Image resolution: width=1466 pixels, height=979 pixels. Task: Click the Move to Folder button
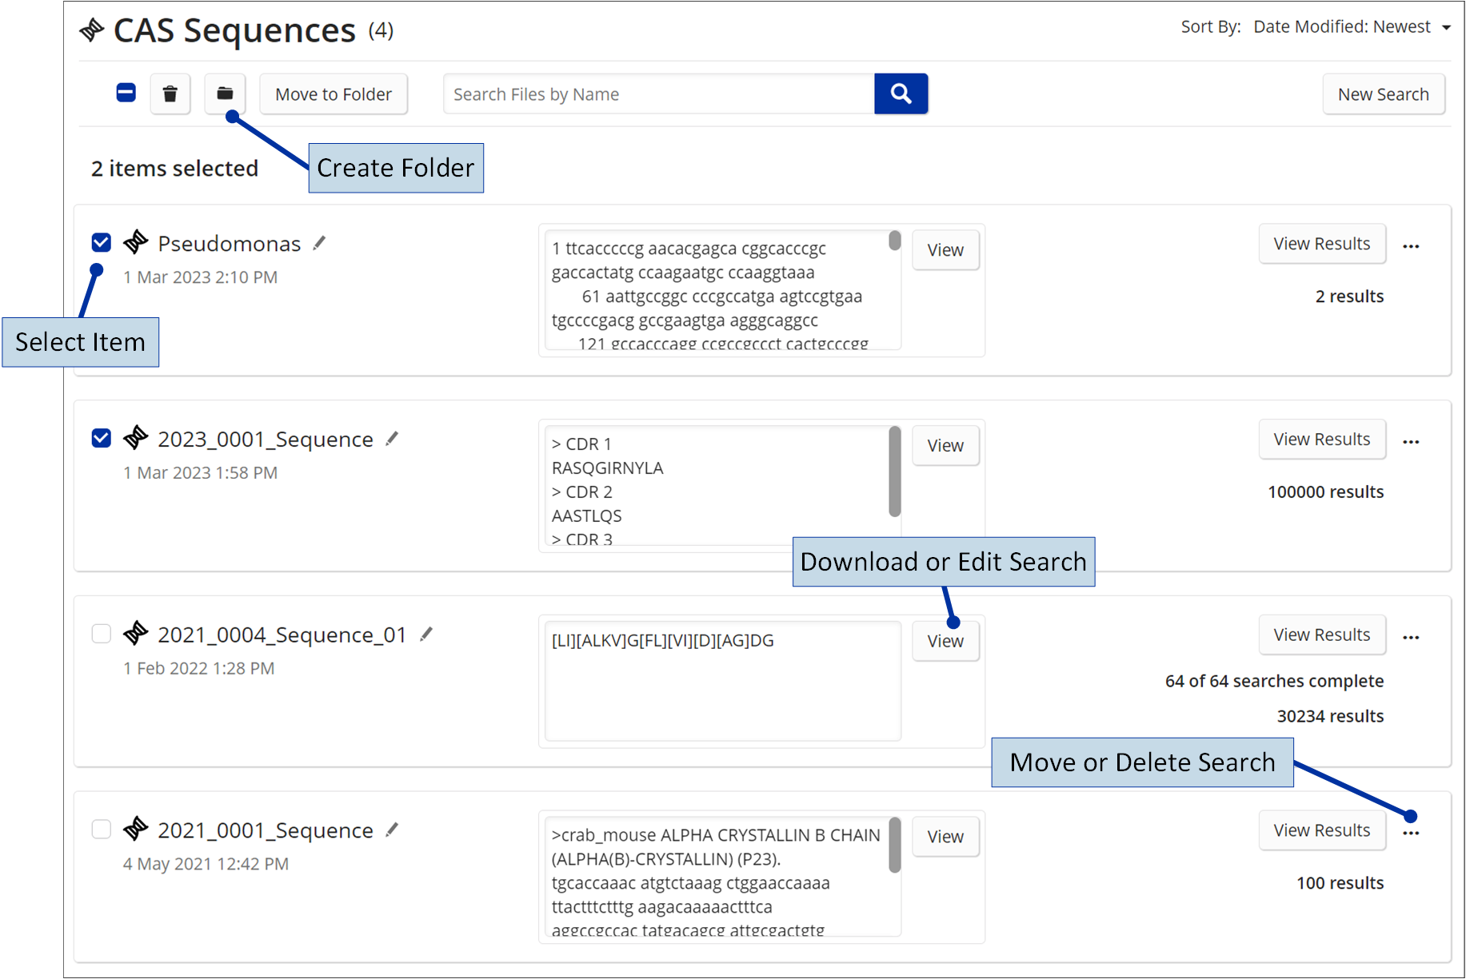coord(334,94)
